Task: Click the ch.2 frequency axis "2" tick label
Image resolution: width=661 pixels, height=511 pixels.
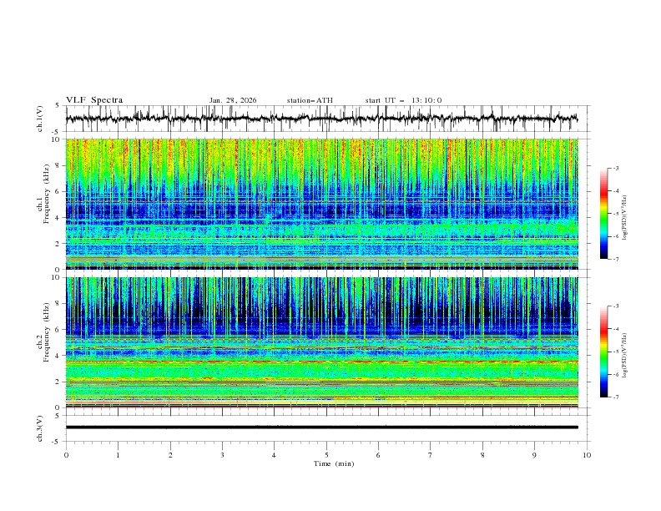Action: pyautogui.click(x=58, y=382)
